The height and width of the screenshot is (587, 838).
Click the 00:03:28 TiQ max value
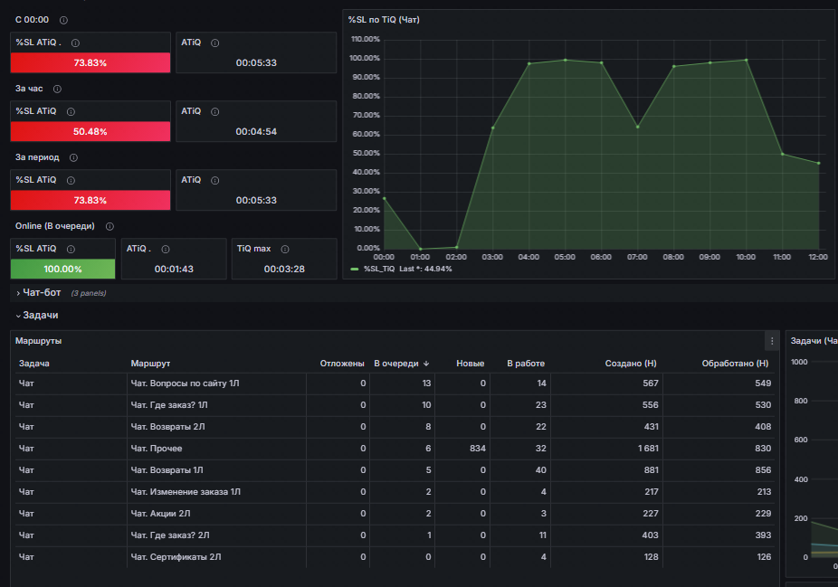(284, 270)
